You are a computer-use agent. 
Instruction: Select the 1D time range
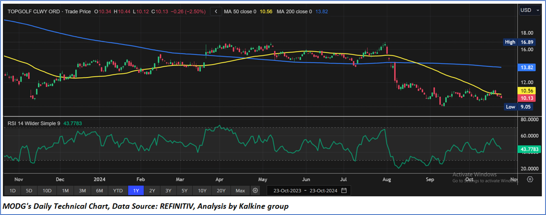pyautogui.click(x=13, y=190)
